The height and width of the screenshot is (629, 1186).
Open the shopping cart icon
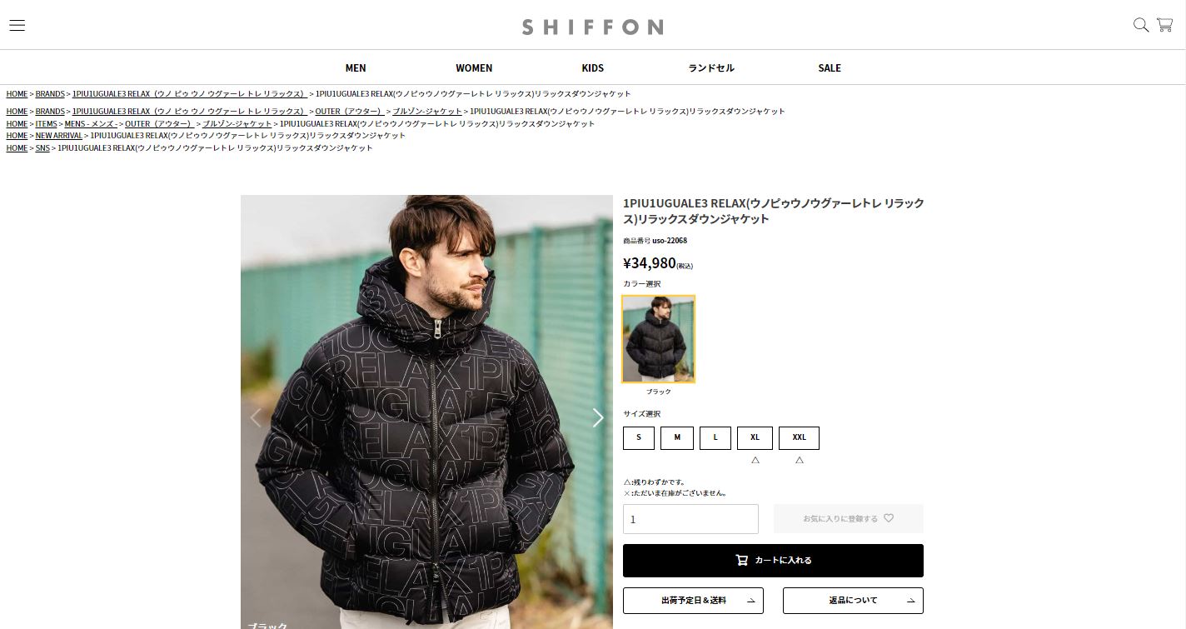(x=1164, y=25)
